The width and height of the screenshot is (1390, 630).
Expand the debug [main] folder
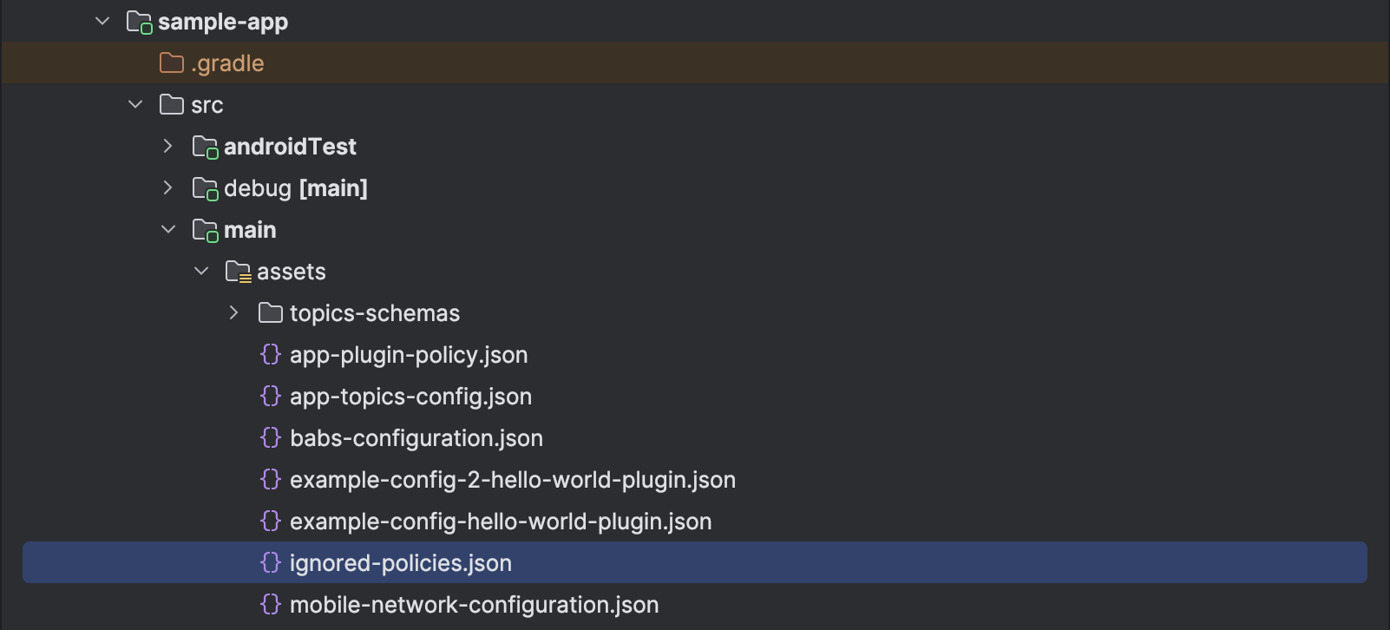coord(168,188)
